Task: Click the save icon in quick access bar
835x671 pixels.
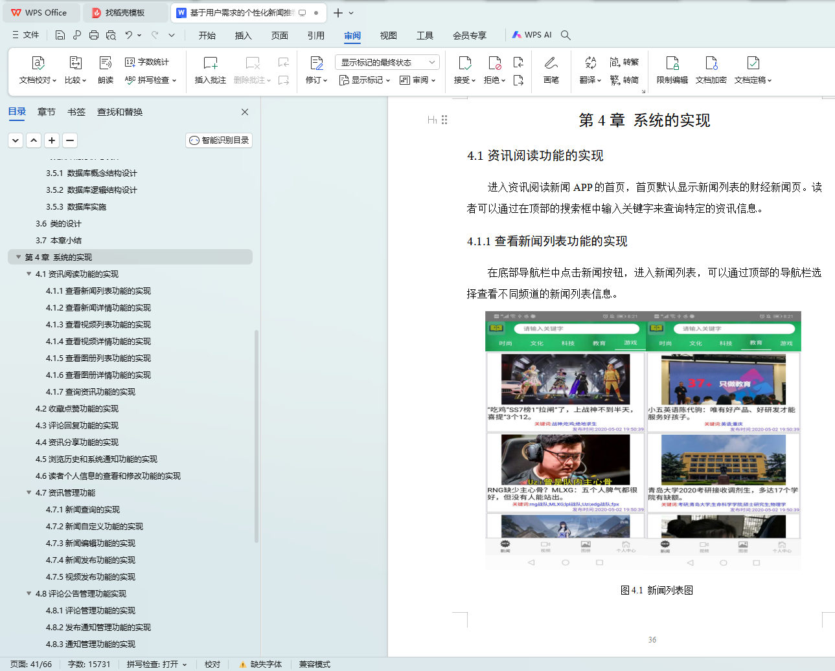Action: pyautogui.click(x=60, y=35)
